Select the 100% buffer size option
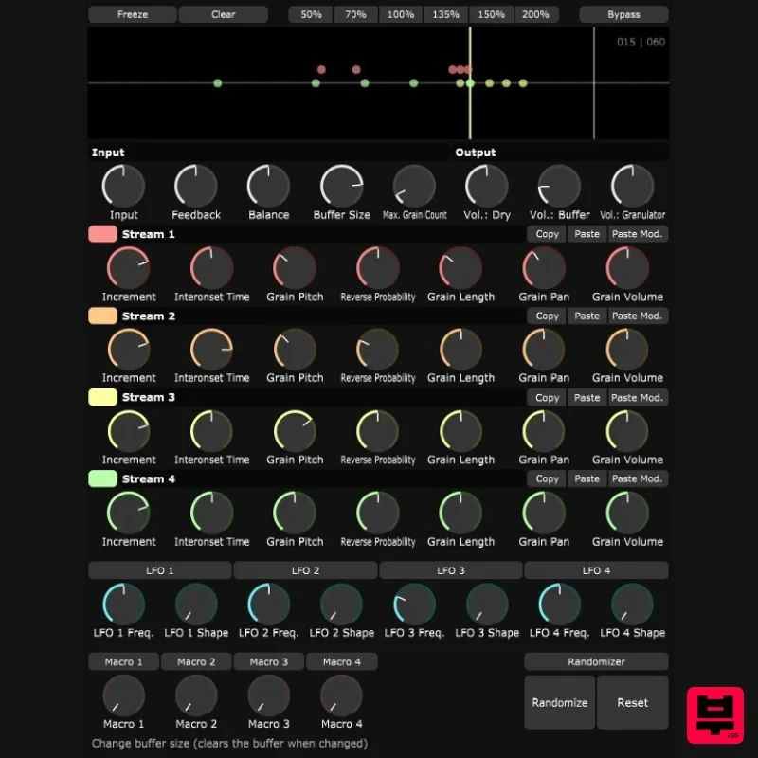This screenshot has width=758, height=758. click(400, 14)
